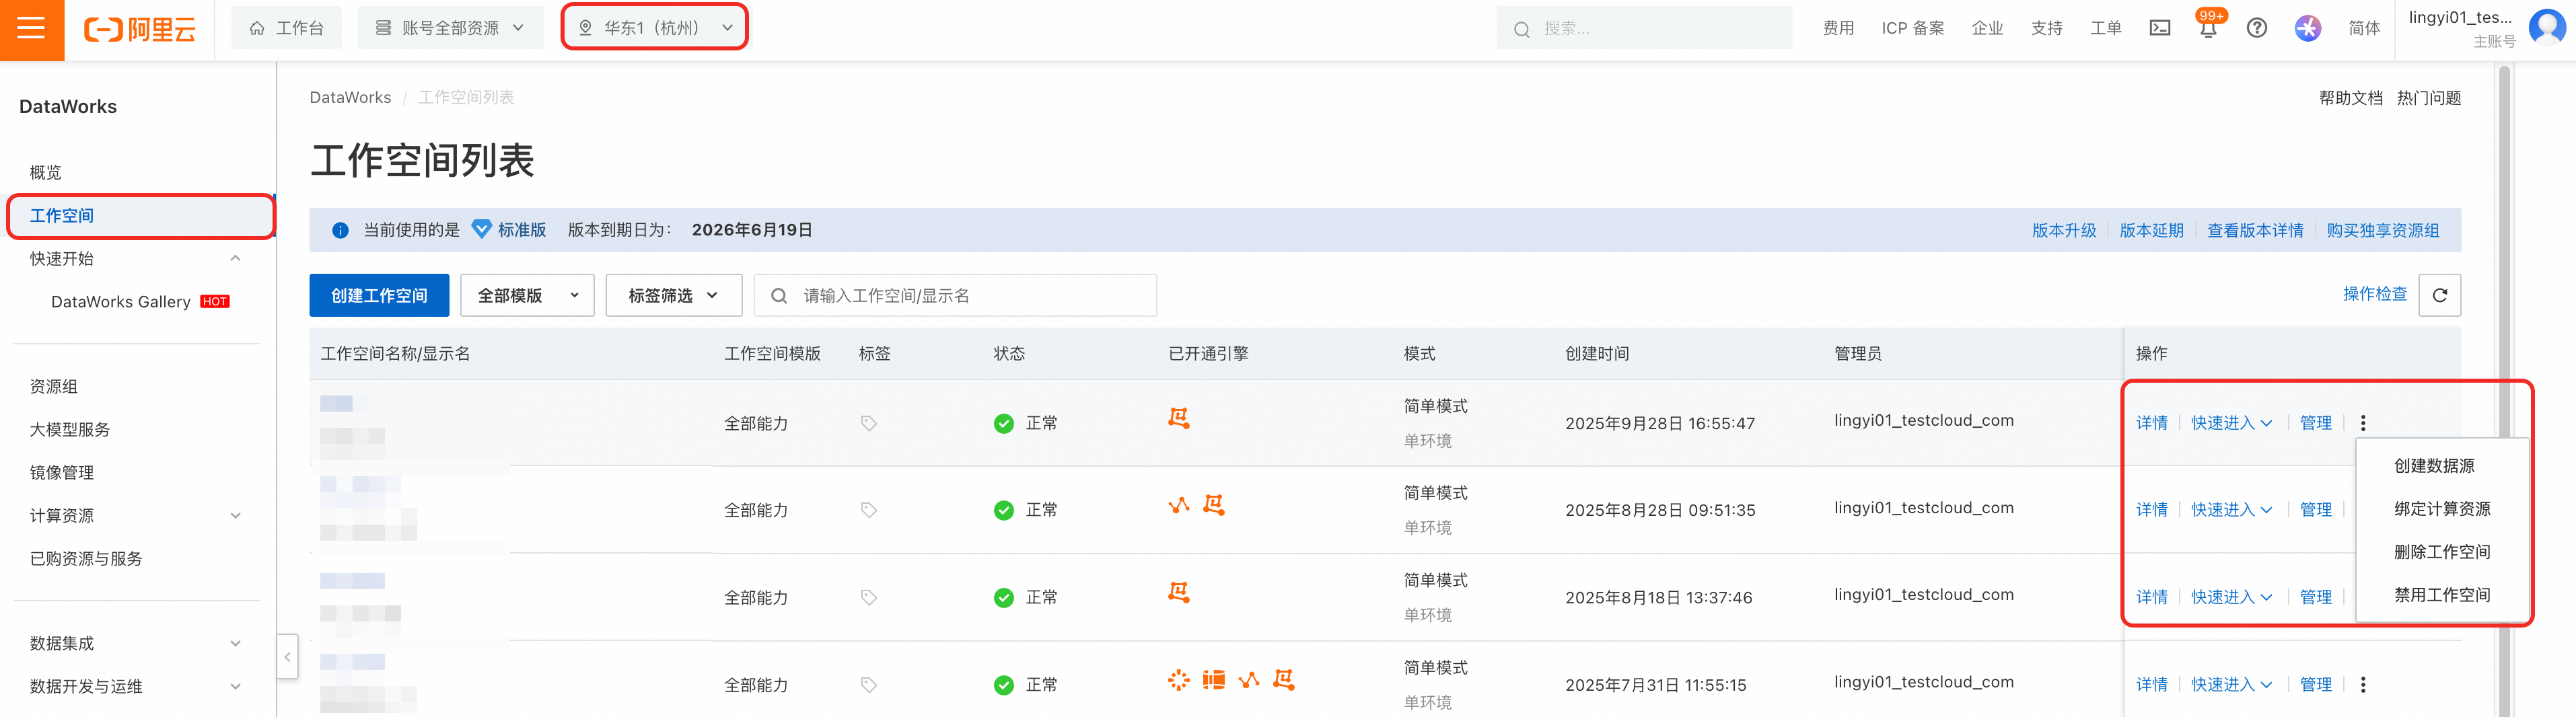The width and height of the screenshot is (2576, 717).
Task: Click the second engine icon in the 2025年7月31日 row
Action: pos(1214,680)
